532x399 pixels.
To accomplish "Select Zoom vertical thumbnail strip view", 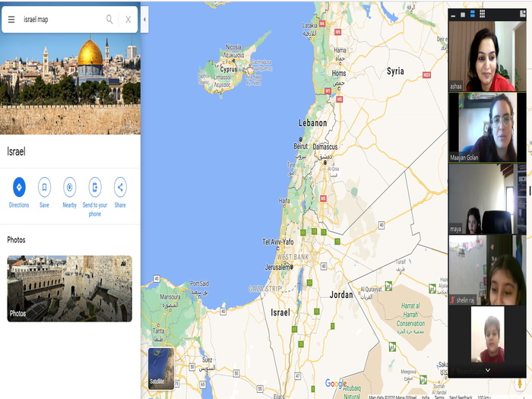I will [x=472, y=14].
